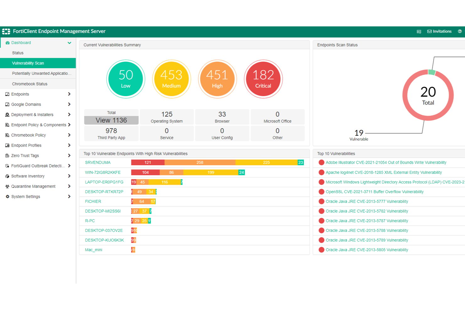
Task: Click the 50 Low vulnerabilities circle
Action: pos(126,79)
